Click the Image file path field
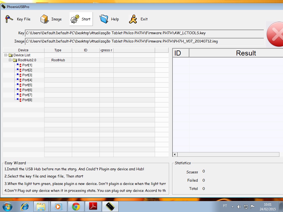The image size is (283, 212). pos(144,41)
